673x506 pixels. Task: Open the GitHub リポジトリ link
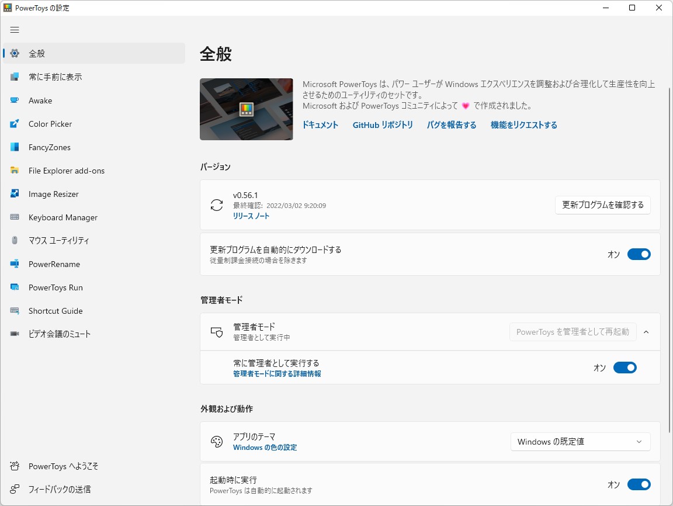(383, 125)
